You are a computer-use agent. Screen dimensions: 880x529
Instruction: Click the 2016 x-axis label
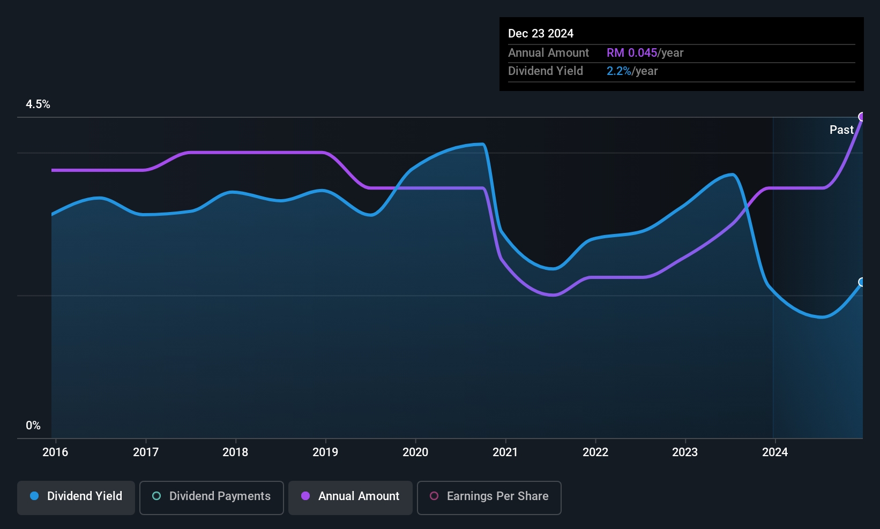(55, 452)
